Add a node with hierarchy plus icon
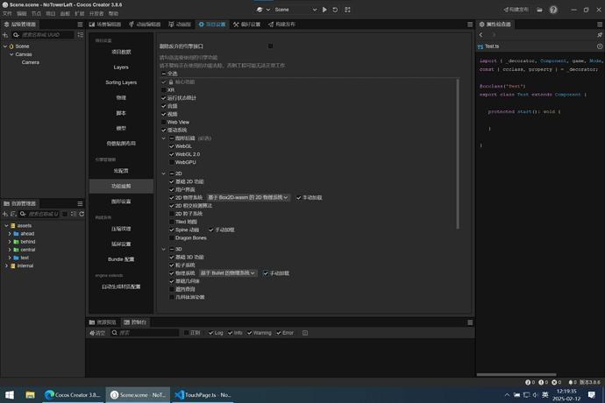 5,35
